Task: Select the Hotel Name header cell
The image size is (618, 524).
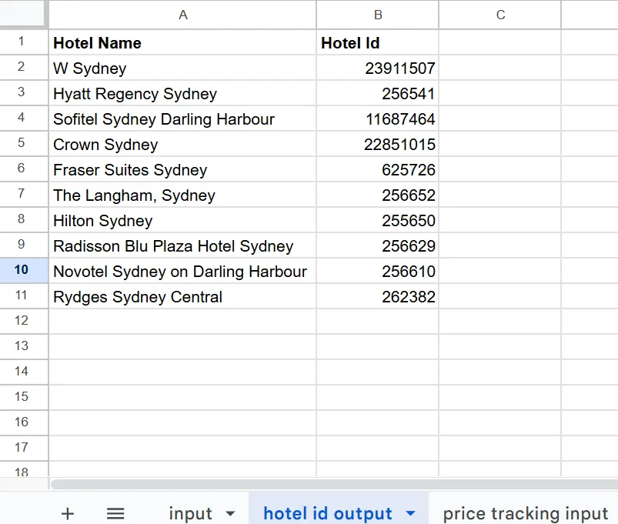Action: (182, 42)
